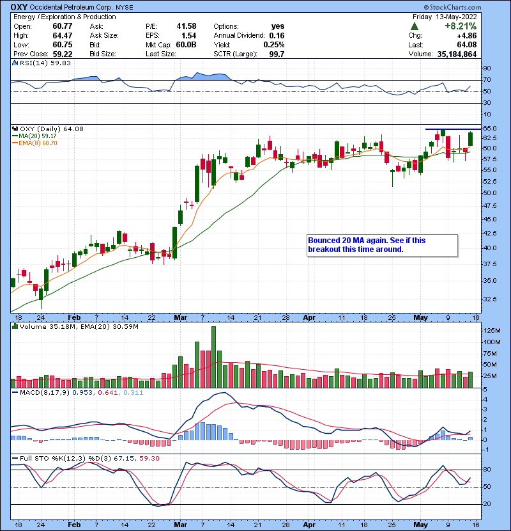
Task: Click the Mkt Cap value 60.0B
Action: (186, 45)
